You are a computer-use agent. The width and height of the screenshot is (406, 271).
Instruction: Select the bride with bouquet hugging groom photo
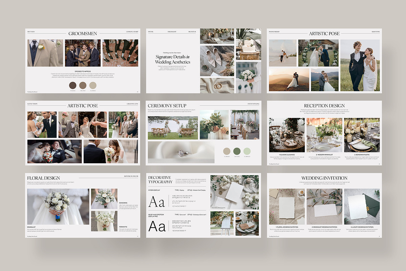click(111, 151)
